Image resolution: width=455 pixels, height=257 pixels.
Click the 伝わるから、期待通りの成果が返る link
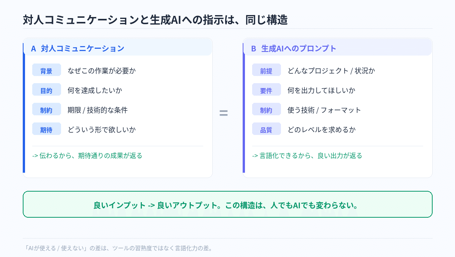coord(88,155)
